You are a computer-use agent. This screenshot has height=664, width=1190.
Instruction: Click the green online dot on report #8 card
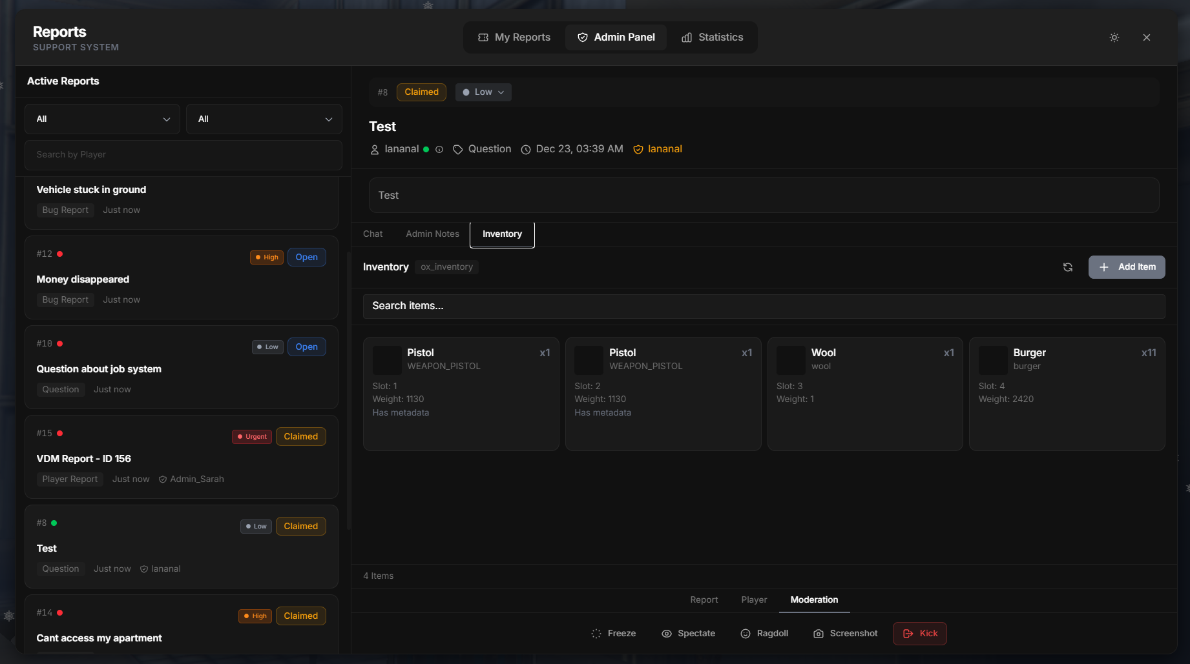pos(54,523)
